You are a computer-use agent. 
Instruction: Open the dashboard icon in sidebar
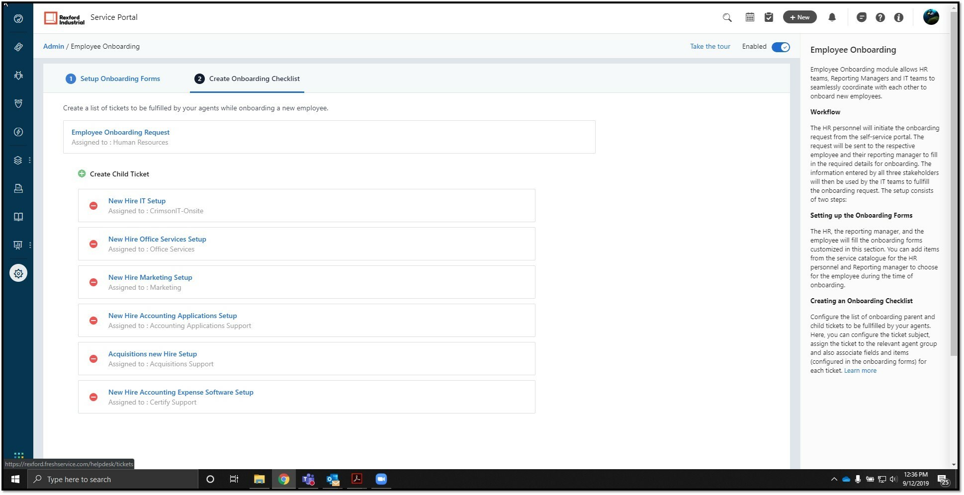tap(18, 19)
